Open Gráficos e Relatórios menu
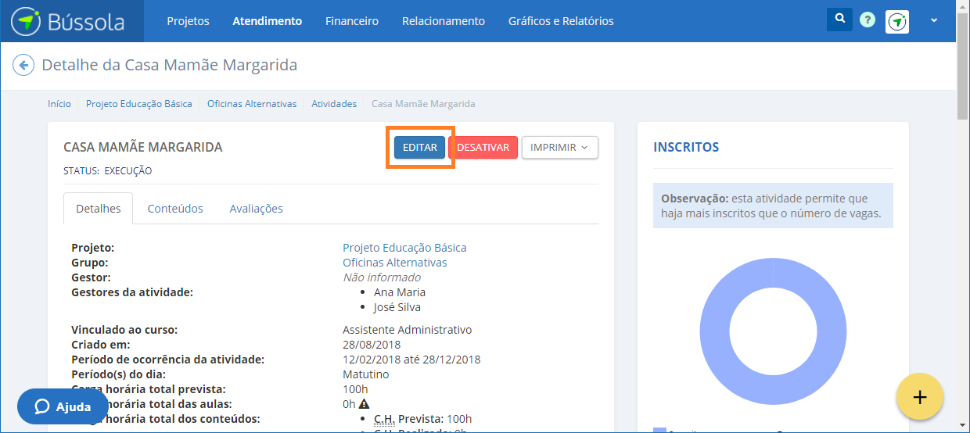 tap(561, 21)
